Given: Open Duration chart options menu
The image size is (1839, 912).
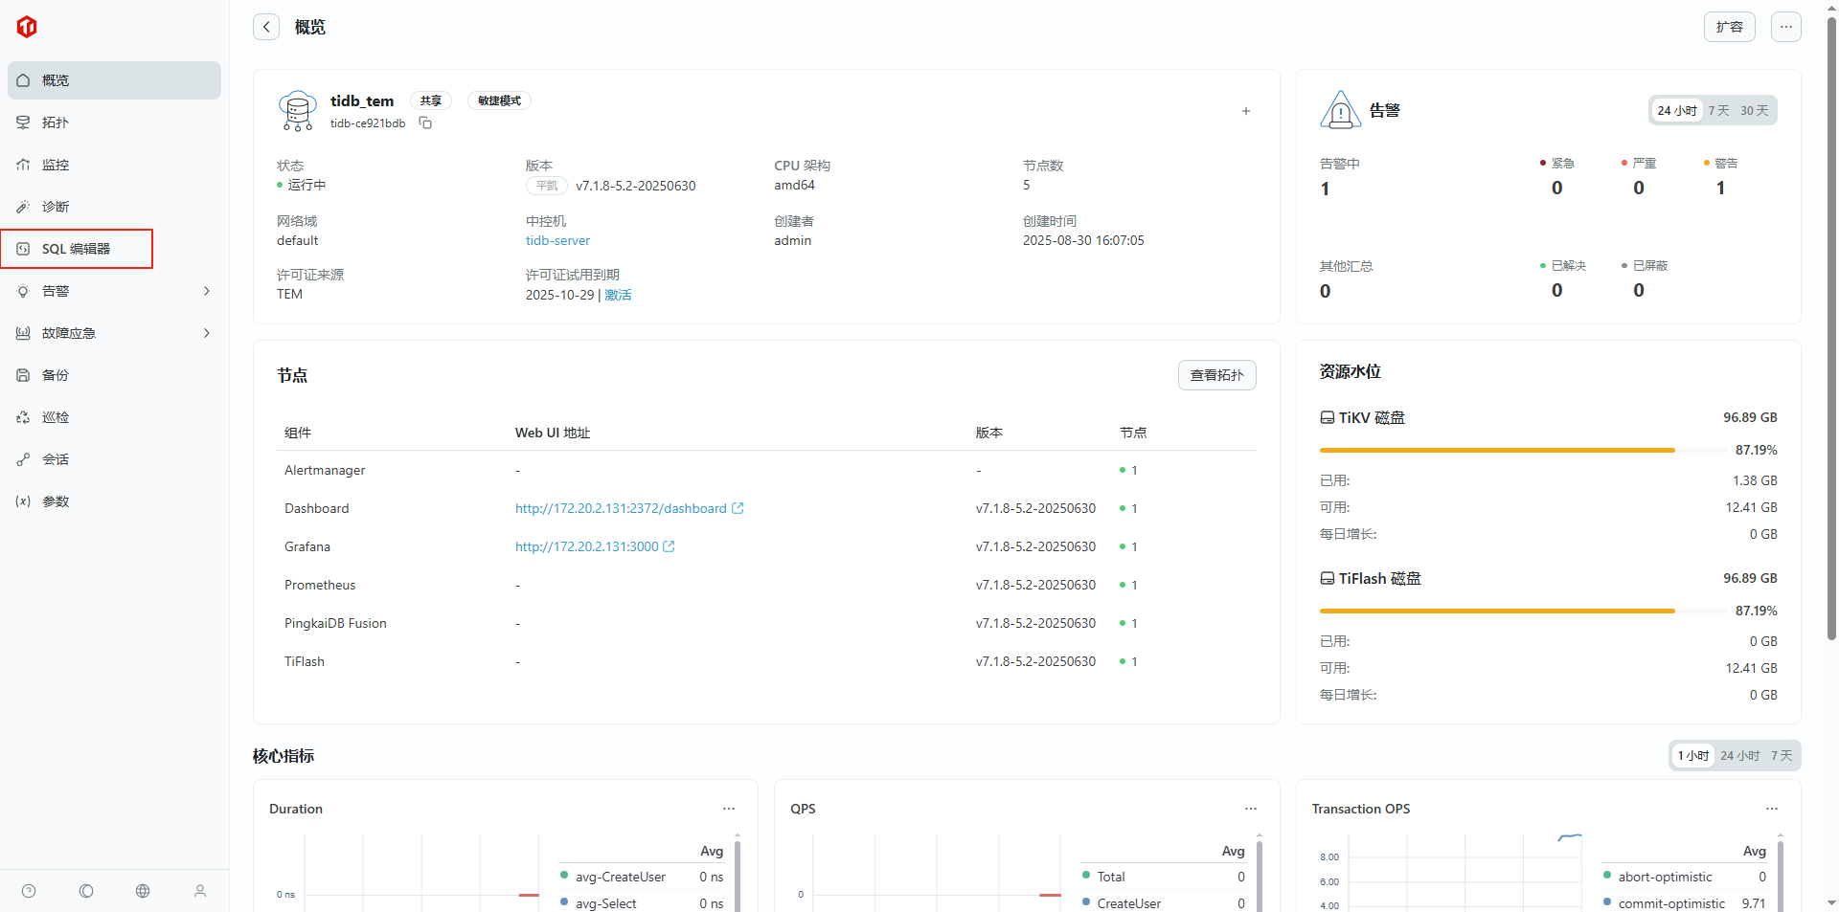Looking at the screenshot, I should tap(729, 809).
